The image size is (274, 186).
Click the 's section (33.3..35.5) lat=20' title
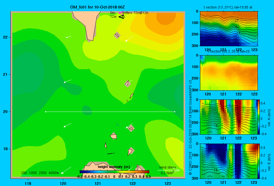[x=228, y=51]
